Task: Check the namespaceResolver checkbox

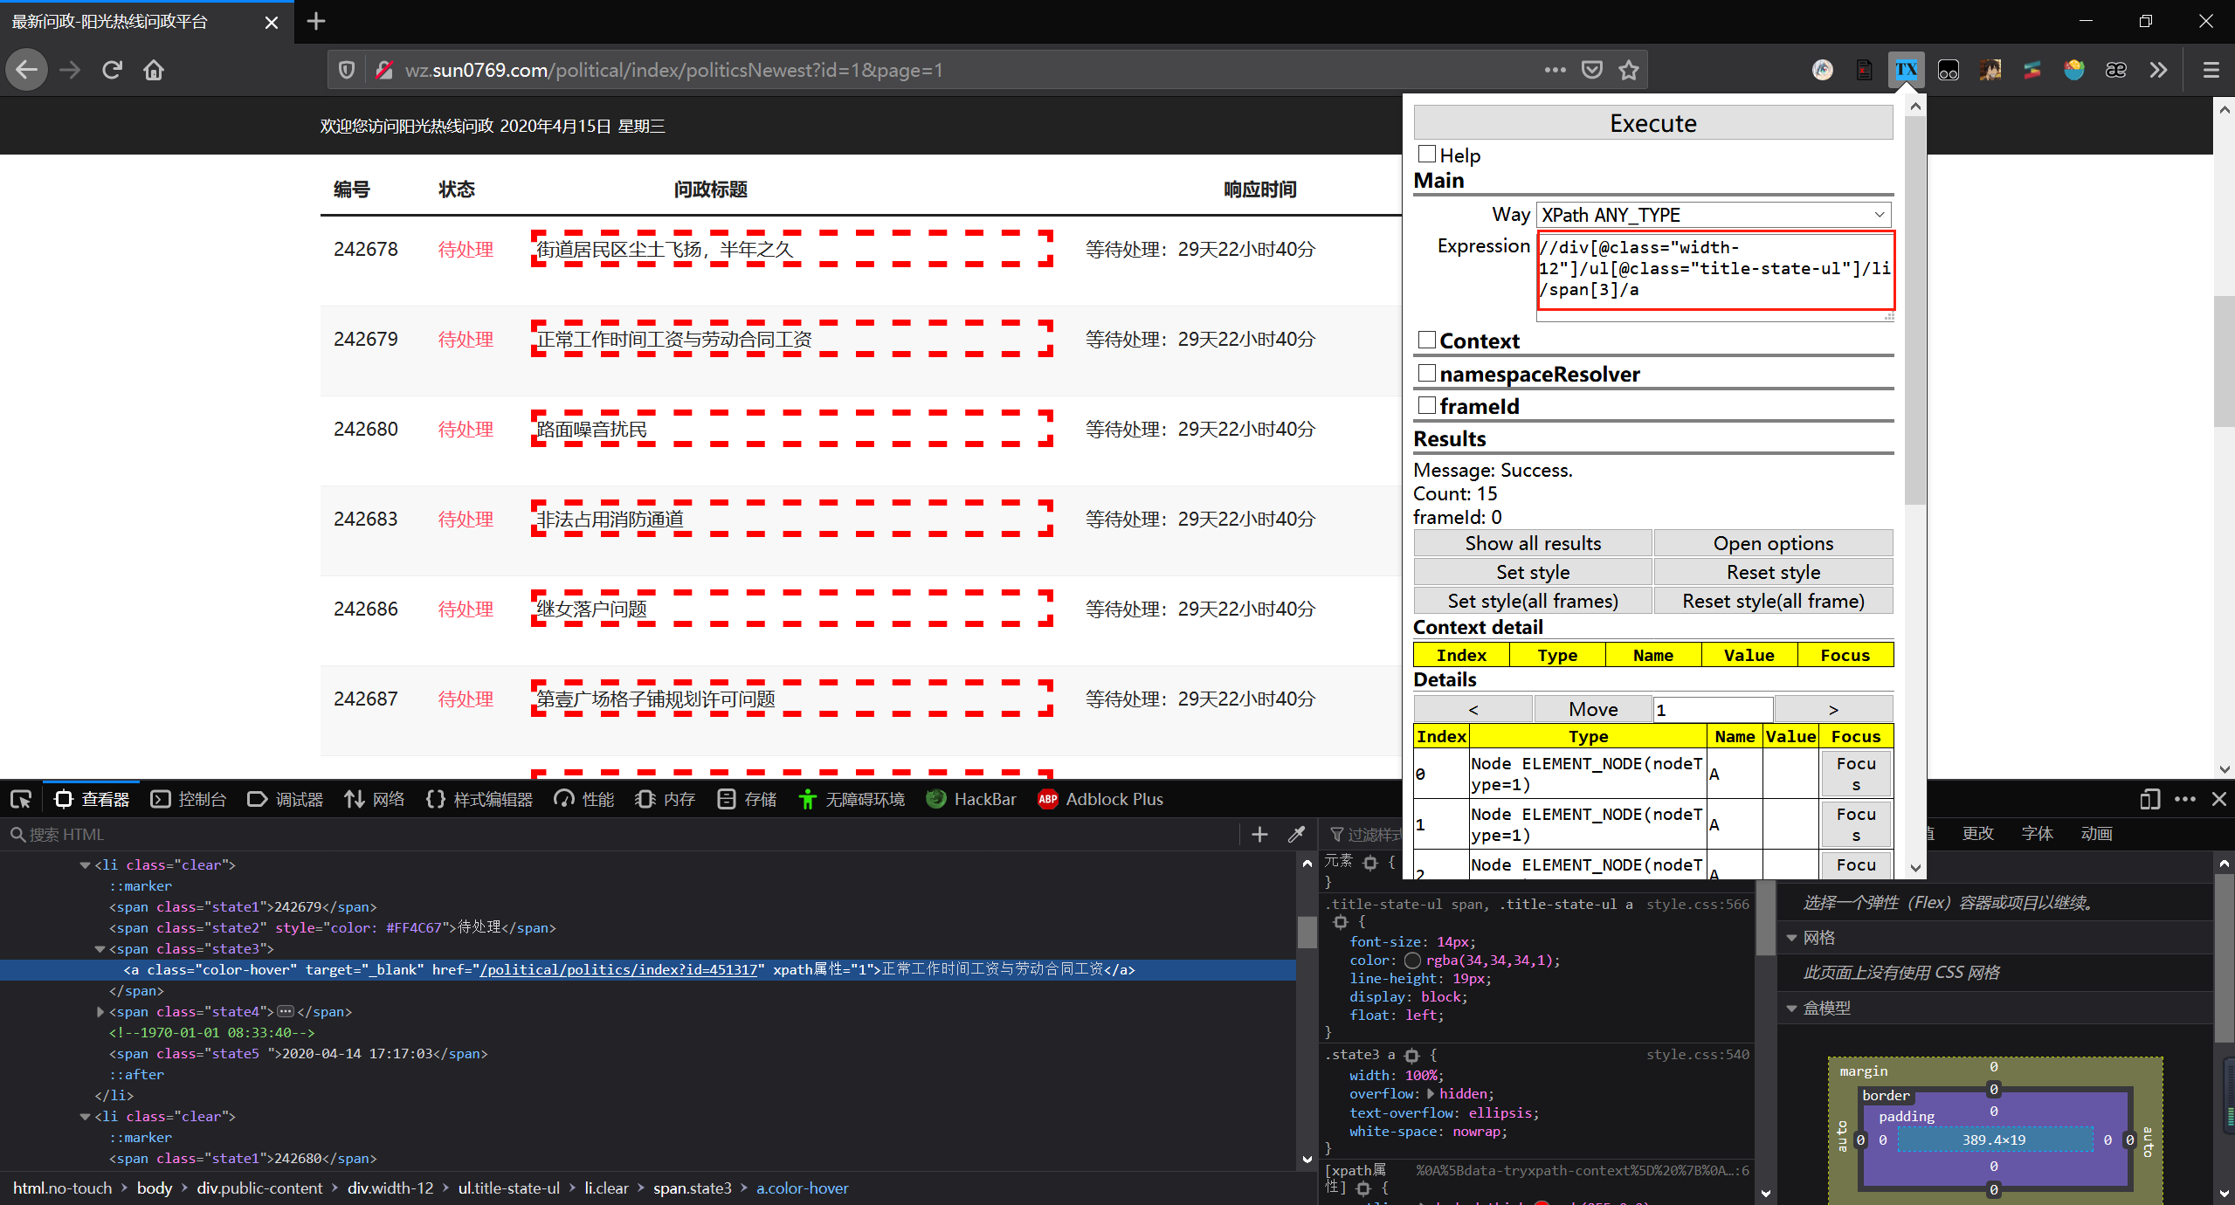Action: coord(1427,373)
